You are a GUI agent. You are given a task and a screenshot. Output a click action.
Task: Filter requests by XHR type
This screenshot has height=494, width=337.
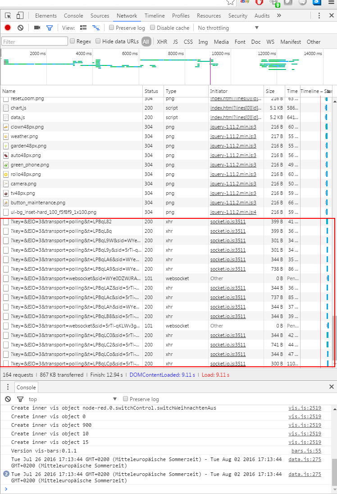(x=162, y=42)
